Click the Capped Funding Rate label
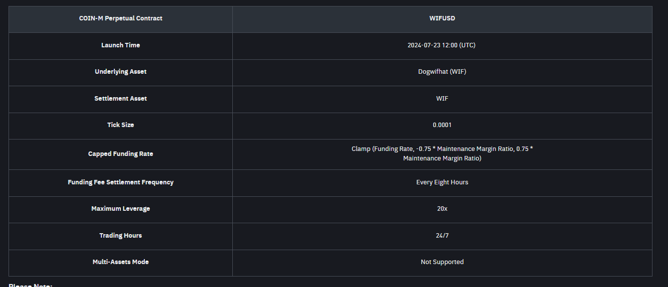 click(120, 154)
